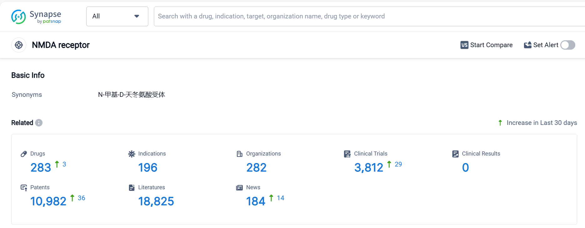585x228 pixels.
Task: Open the 10,982 Patents count link
Action: (x=48, y=201)
